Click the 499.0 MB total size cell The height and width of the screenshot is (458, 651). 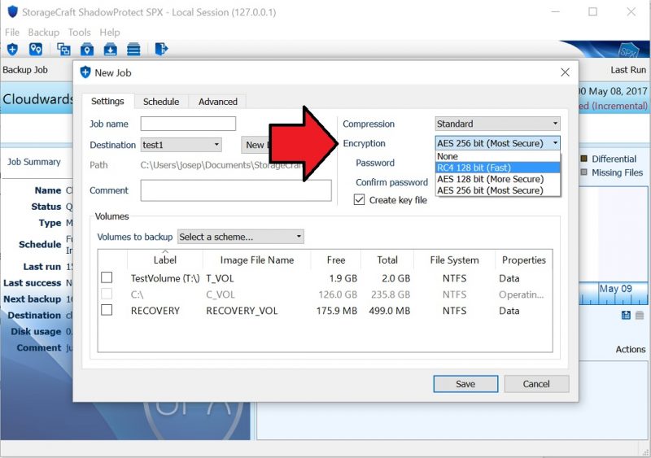tap(390, 311)
